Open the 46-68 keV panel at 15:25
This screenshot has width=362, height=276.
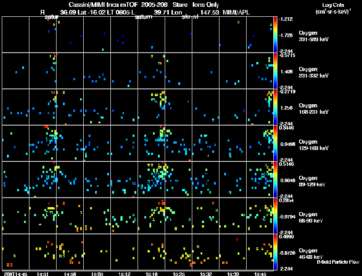pyautogui.click(x=178, y=252)
